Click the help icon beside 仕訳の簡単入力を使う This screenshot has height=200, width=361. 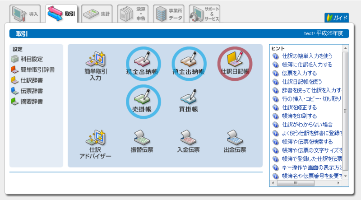275,56
